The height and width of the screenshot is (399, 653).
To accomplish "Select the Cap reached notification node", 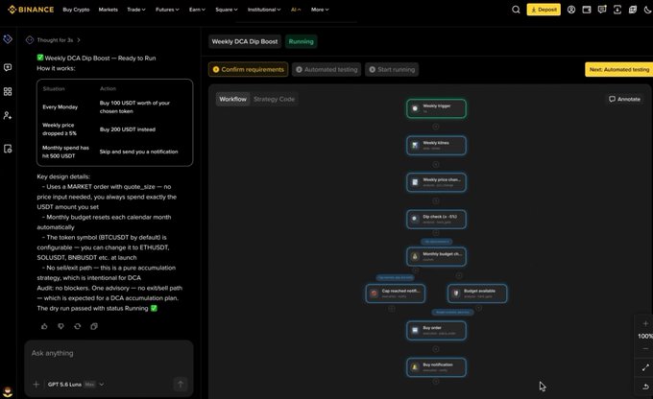I will point(396,293).
